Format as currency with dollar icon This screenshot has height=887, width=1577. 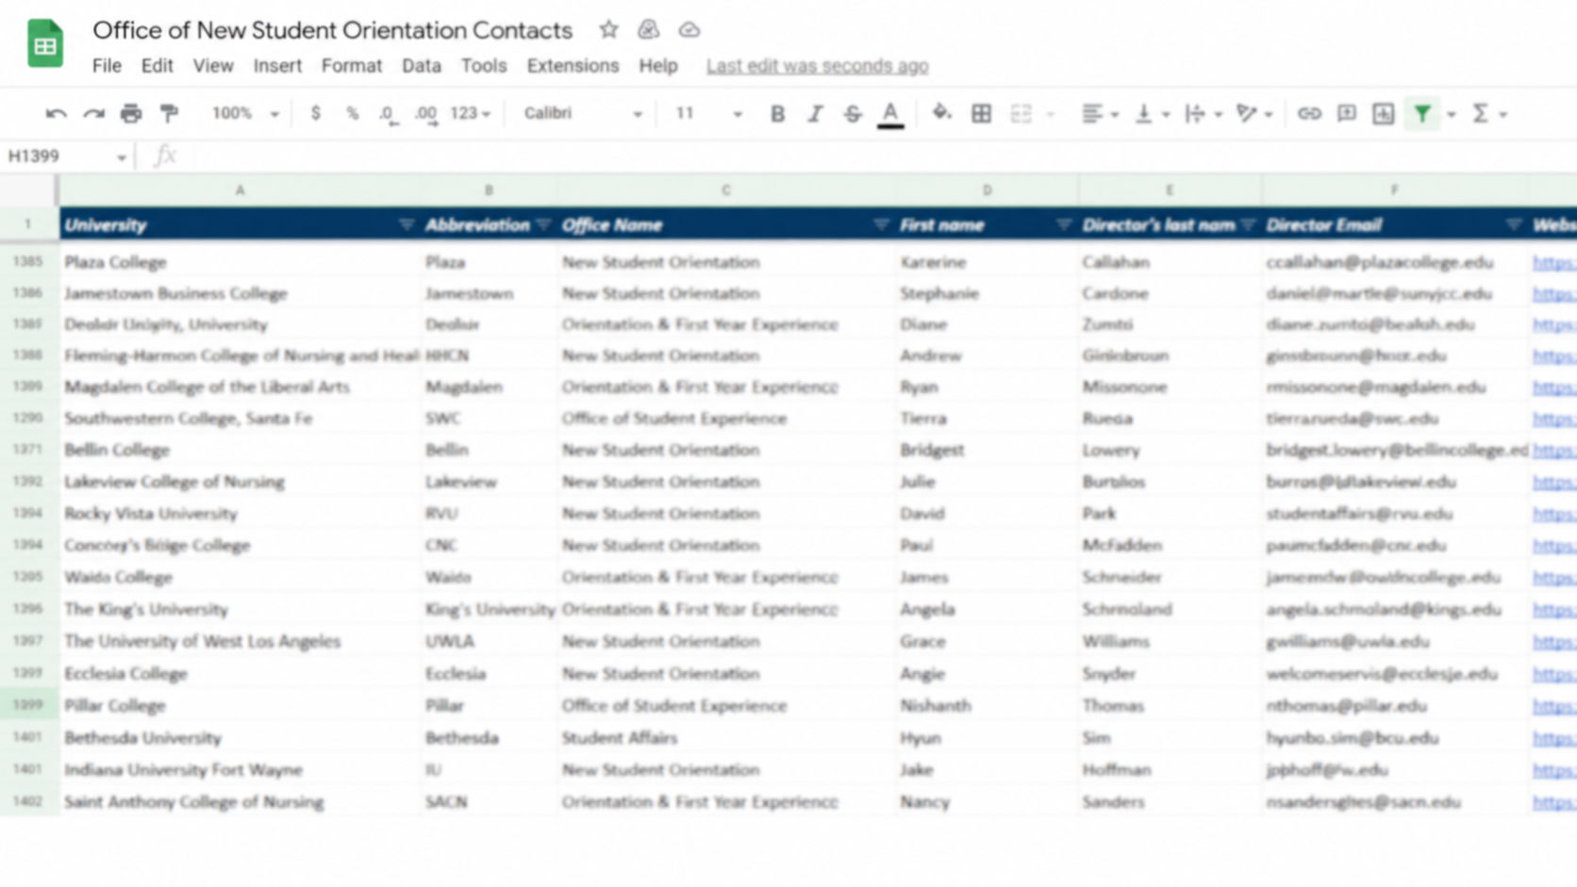[x=315, y=113]
